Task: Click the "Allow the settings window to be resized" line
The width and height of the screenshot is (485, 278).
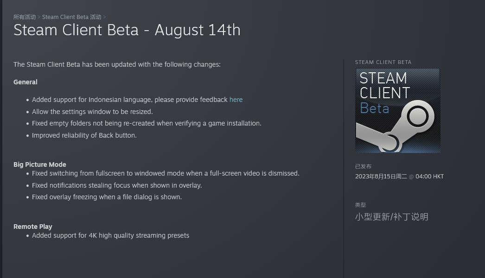Action: (x=92, y=112)
